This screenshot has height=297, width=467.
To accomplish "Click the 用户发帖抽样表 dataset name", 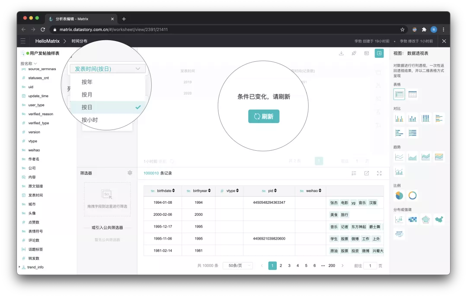I will [45, 53].
